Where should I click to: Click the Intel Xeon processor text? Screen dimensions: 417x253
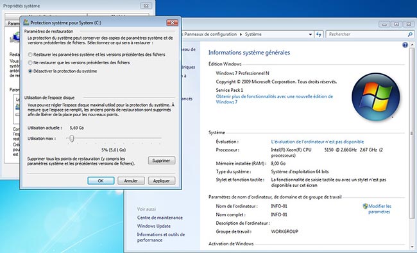(327, 152)
